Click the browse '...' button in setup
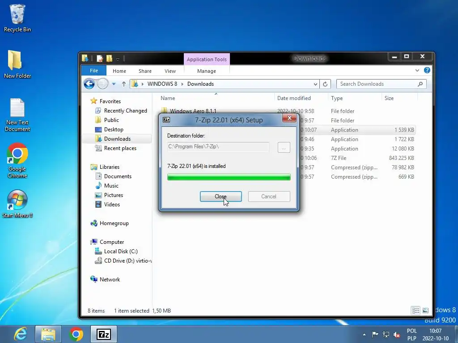458x343 pixels. click(x=284, y=147)
